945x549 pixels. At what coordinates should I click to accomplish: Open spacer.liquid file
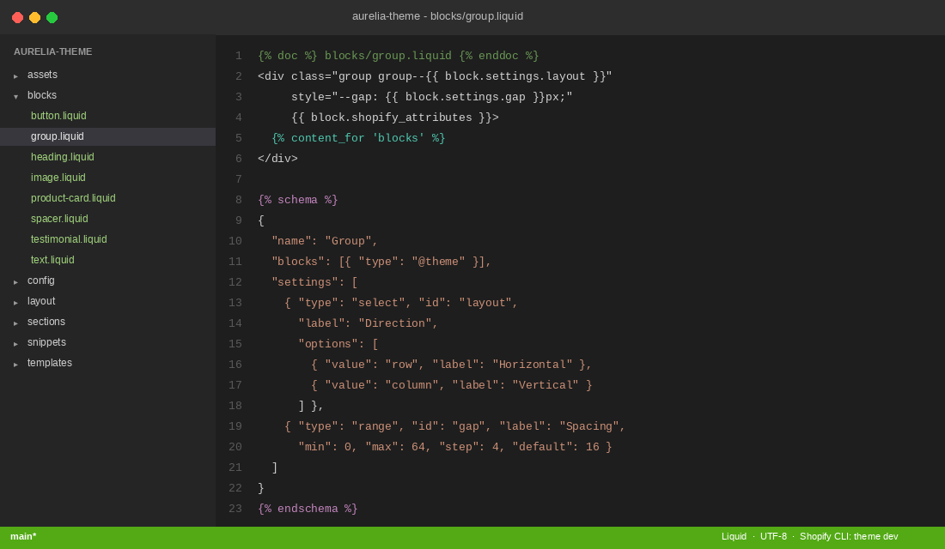pos(59,219)
